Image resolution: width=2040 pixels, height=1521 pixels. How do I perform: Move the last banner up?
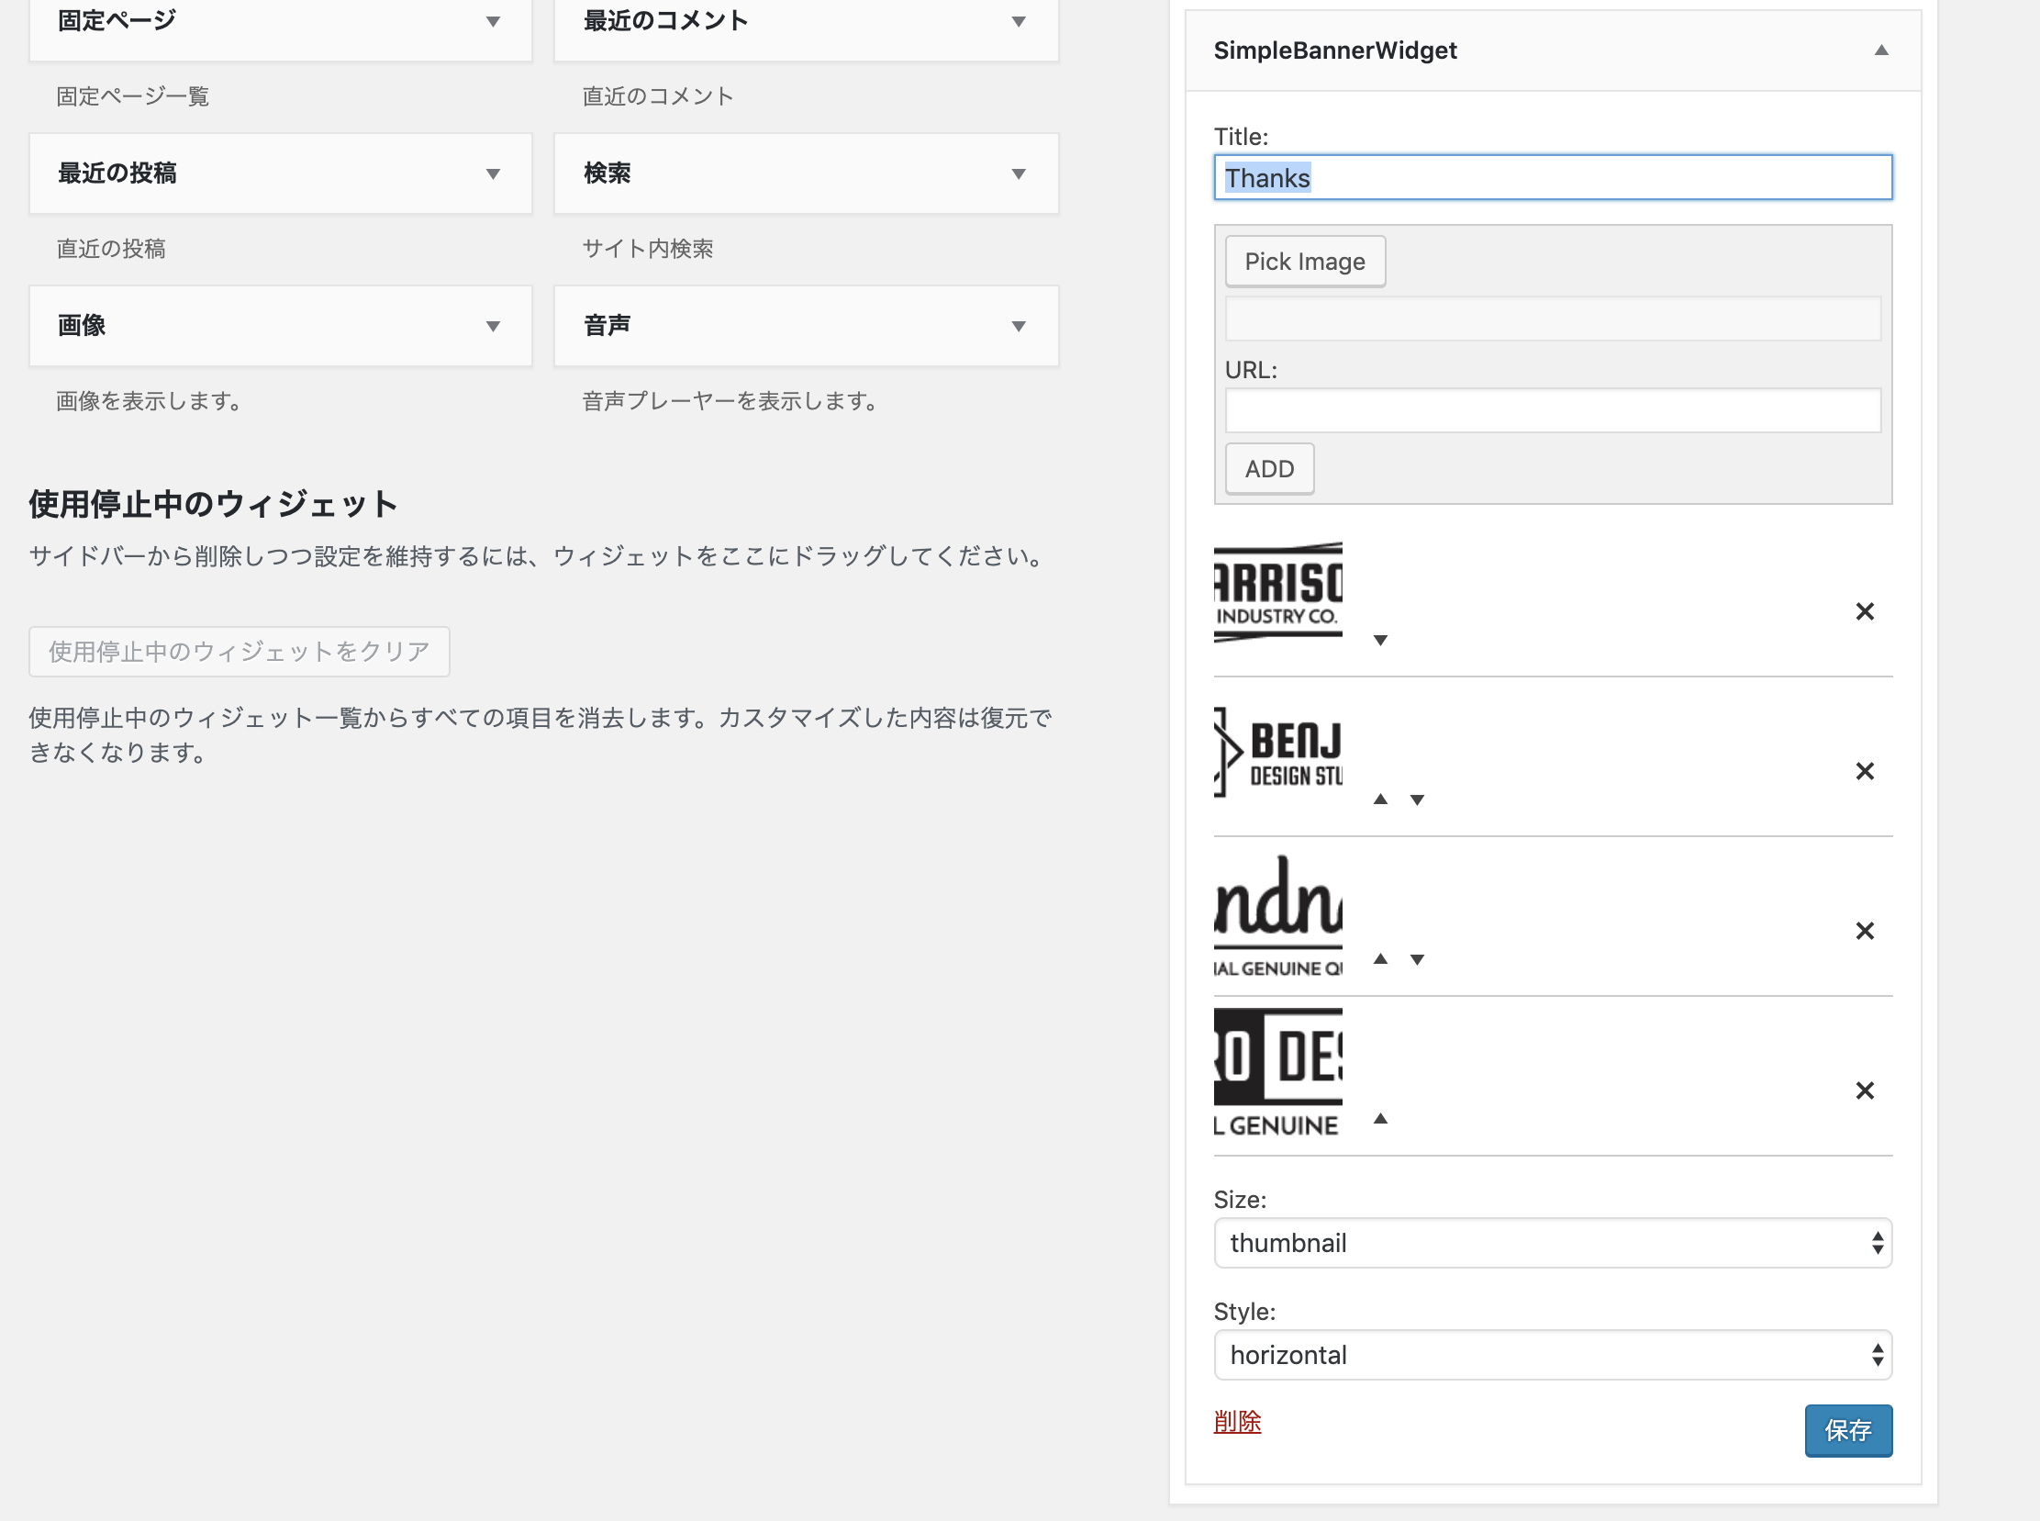(x=1380, y=1119)
